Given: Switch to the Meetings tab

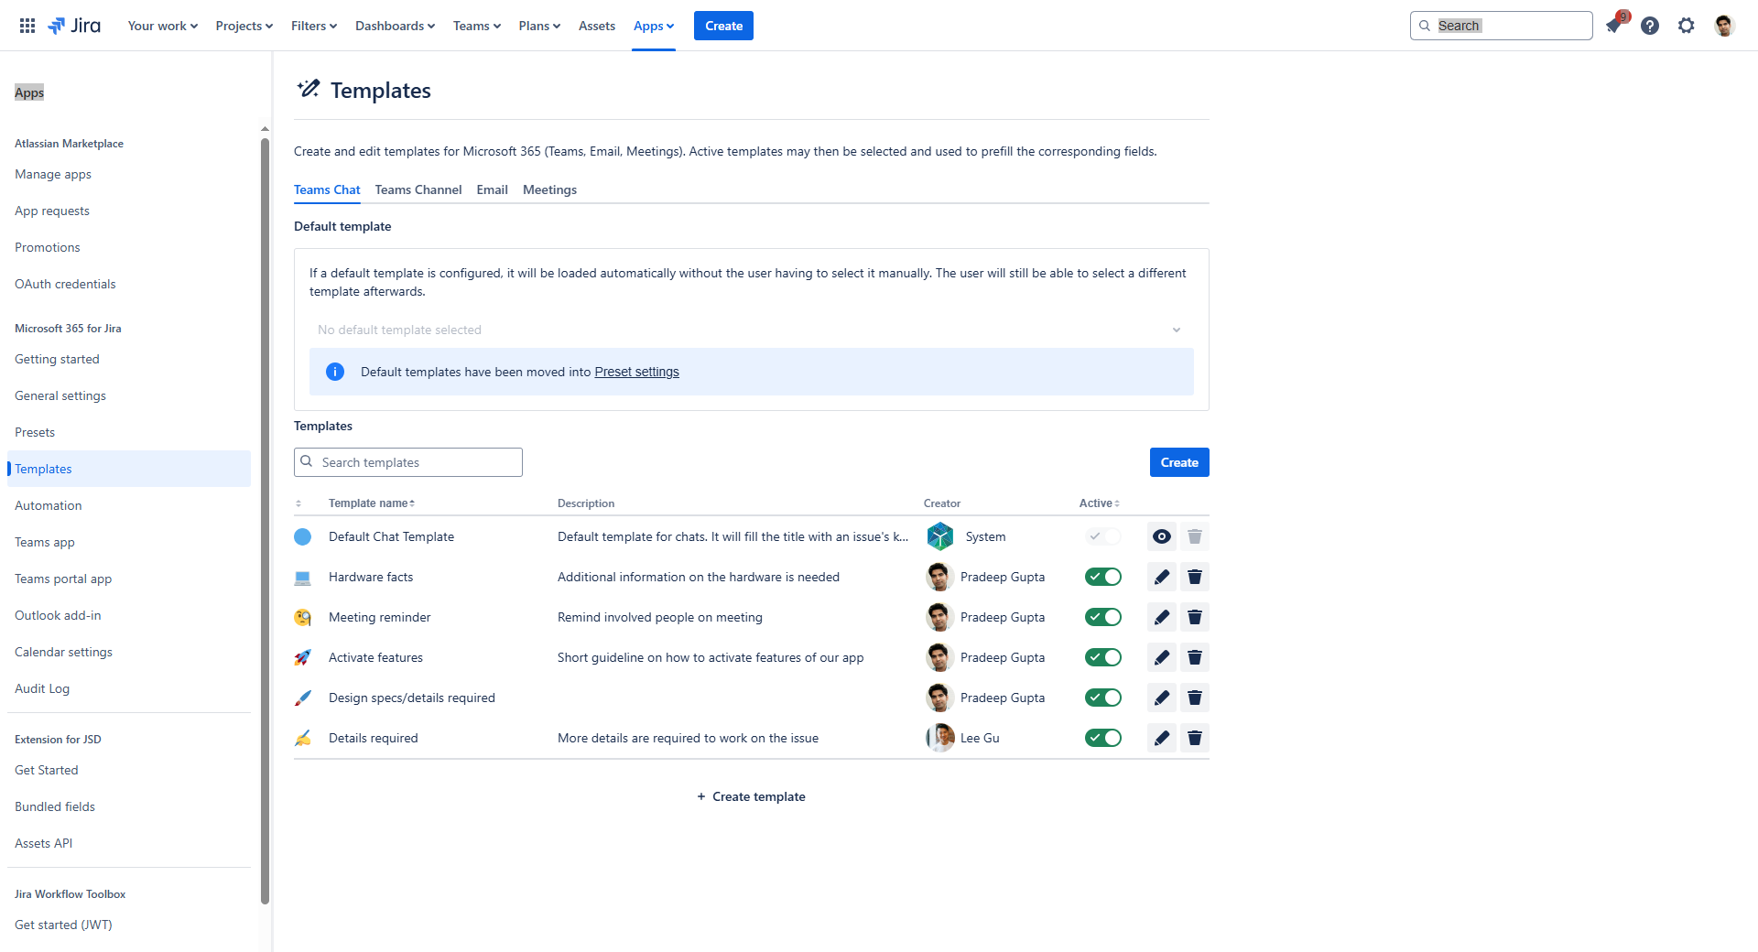Looking at the screenshot, I should coord(549,189).
